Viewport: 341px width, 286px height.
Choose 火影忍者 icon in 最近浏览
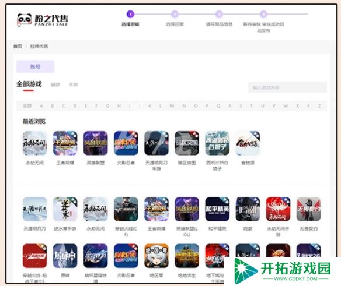tap(126, 143)
